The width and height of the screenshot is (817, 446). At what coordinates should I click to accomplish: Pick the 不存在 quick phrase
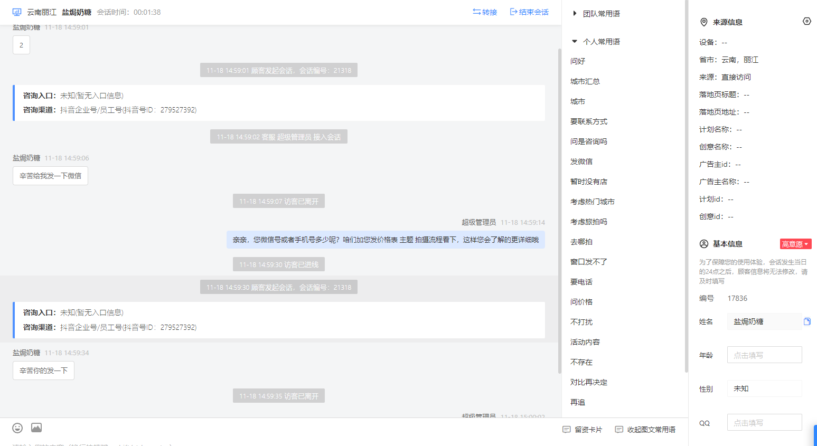[581, 362]
